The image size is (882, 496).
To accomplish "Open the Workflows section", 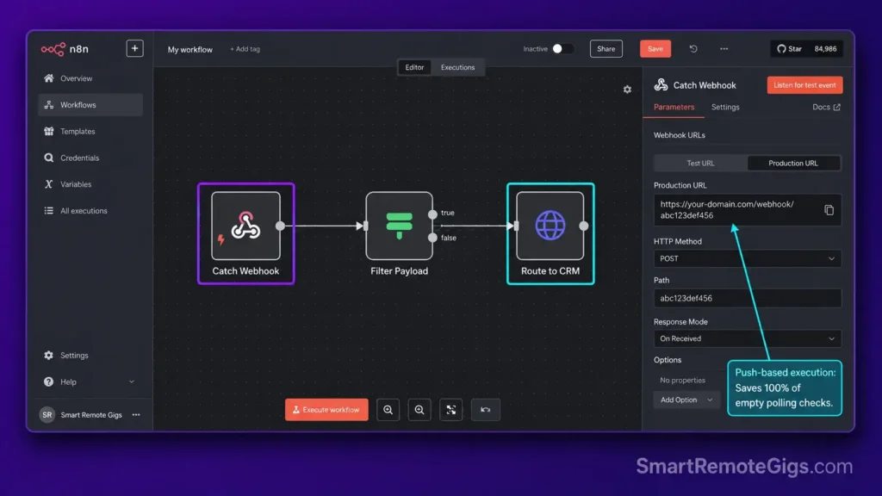I will [90, 104].
